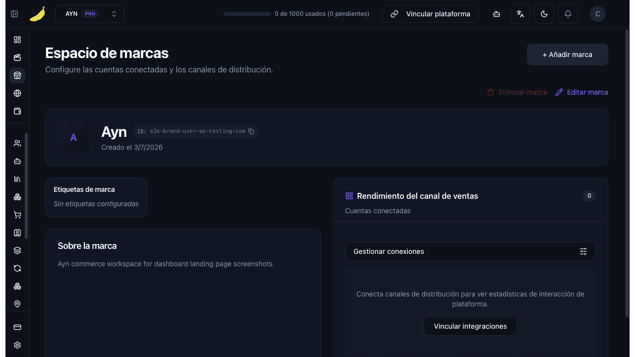The height and width of the screenshot is (357, 635).
Task: Copy the brand ID with the copy icon
Action: tap(251, 131)
